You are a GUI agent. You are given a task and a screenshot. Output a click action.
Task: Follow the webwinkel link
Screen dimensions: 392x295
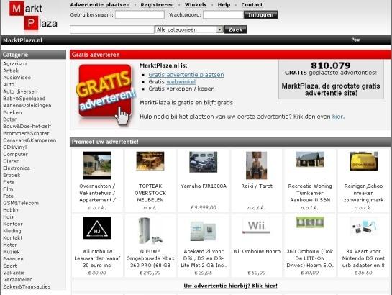pos(181,82)
